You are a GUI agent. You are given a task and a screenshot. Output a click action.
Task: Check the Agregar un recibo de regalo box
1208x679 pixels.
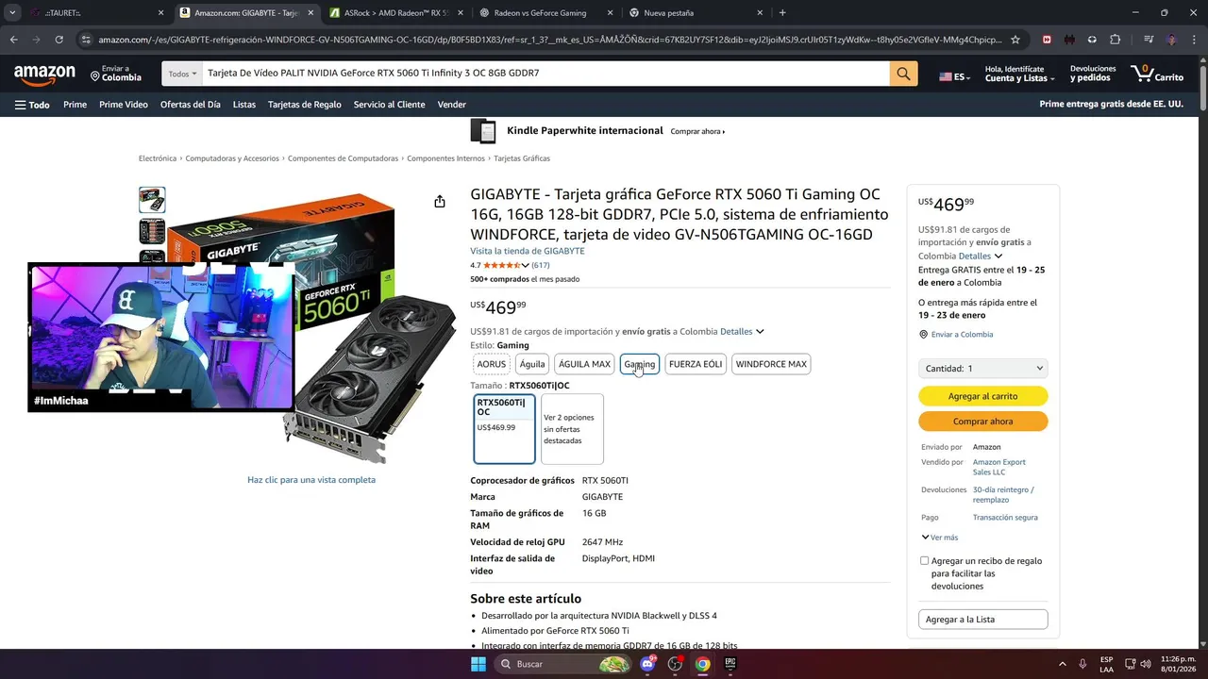click(x=924, y=560)
